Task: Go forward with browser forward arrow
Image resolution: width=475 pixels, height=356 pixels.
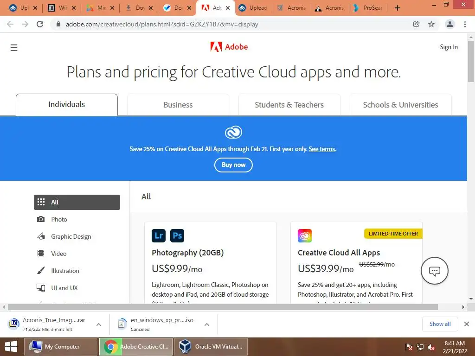Action: 25,24
